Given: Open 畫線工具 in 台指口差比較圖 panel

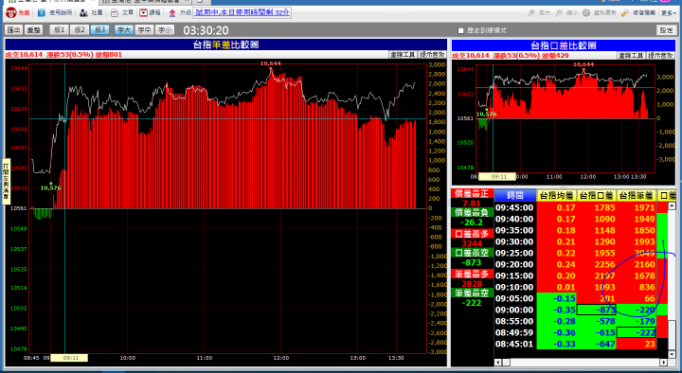Looking at the screenshot, I should coord(631,55).
